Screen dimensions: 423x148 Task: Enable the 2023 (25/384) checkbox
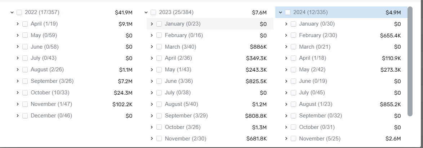pyautogui.click(x=153, y=13)
